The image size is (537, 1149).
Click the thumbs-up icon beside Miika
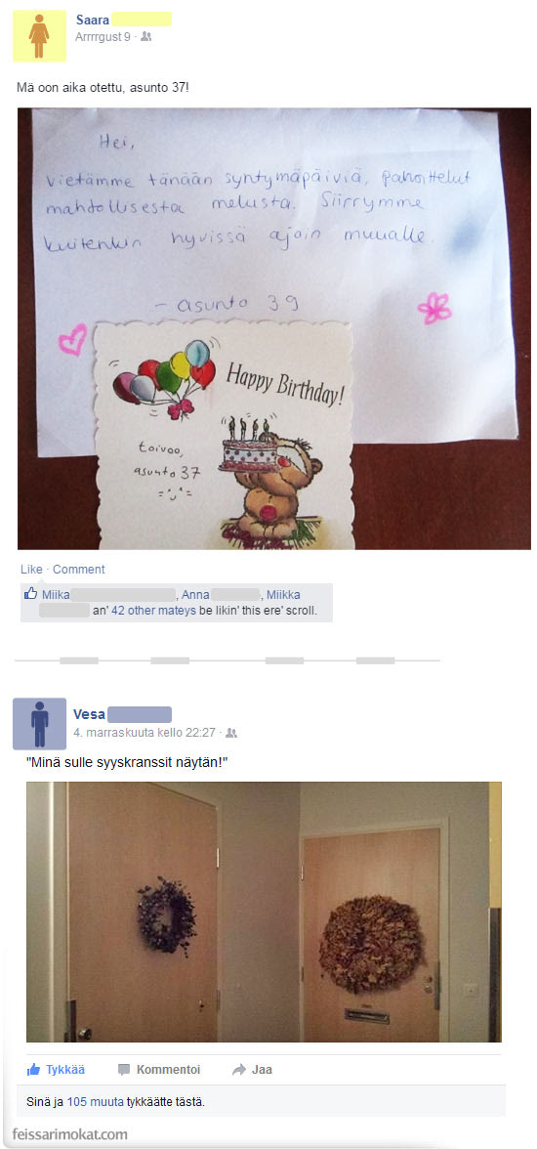click(31, 594)
